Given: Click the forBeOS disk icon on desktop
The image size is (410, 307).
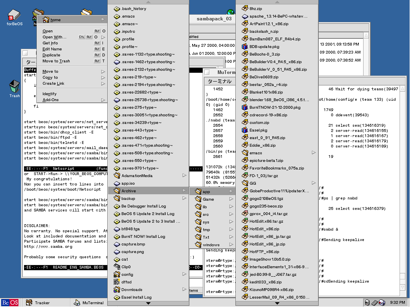Looking at the screenshot, I should pos(14,15).
